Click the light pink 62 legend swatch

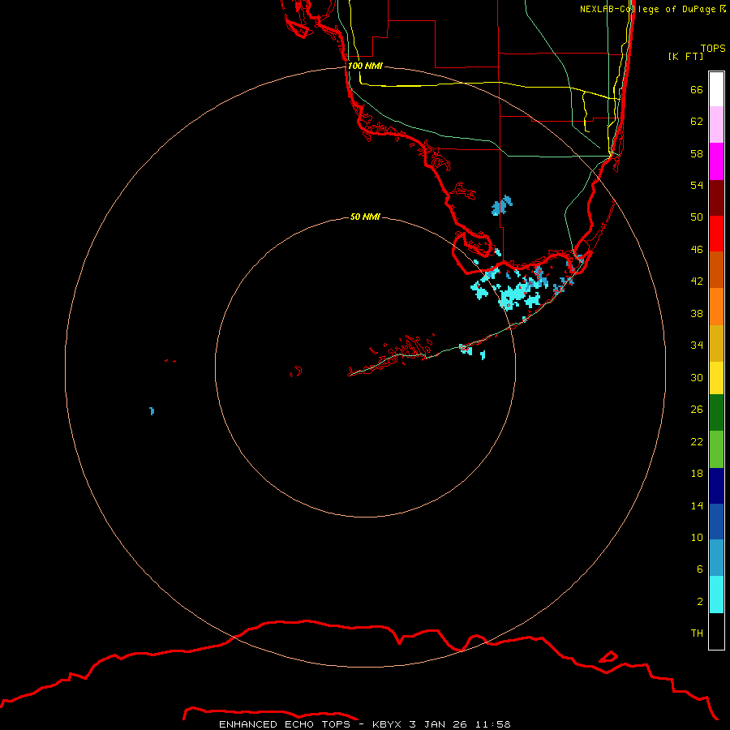pos(716,124)
